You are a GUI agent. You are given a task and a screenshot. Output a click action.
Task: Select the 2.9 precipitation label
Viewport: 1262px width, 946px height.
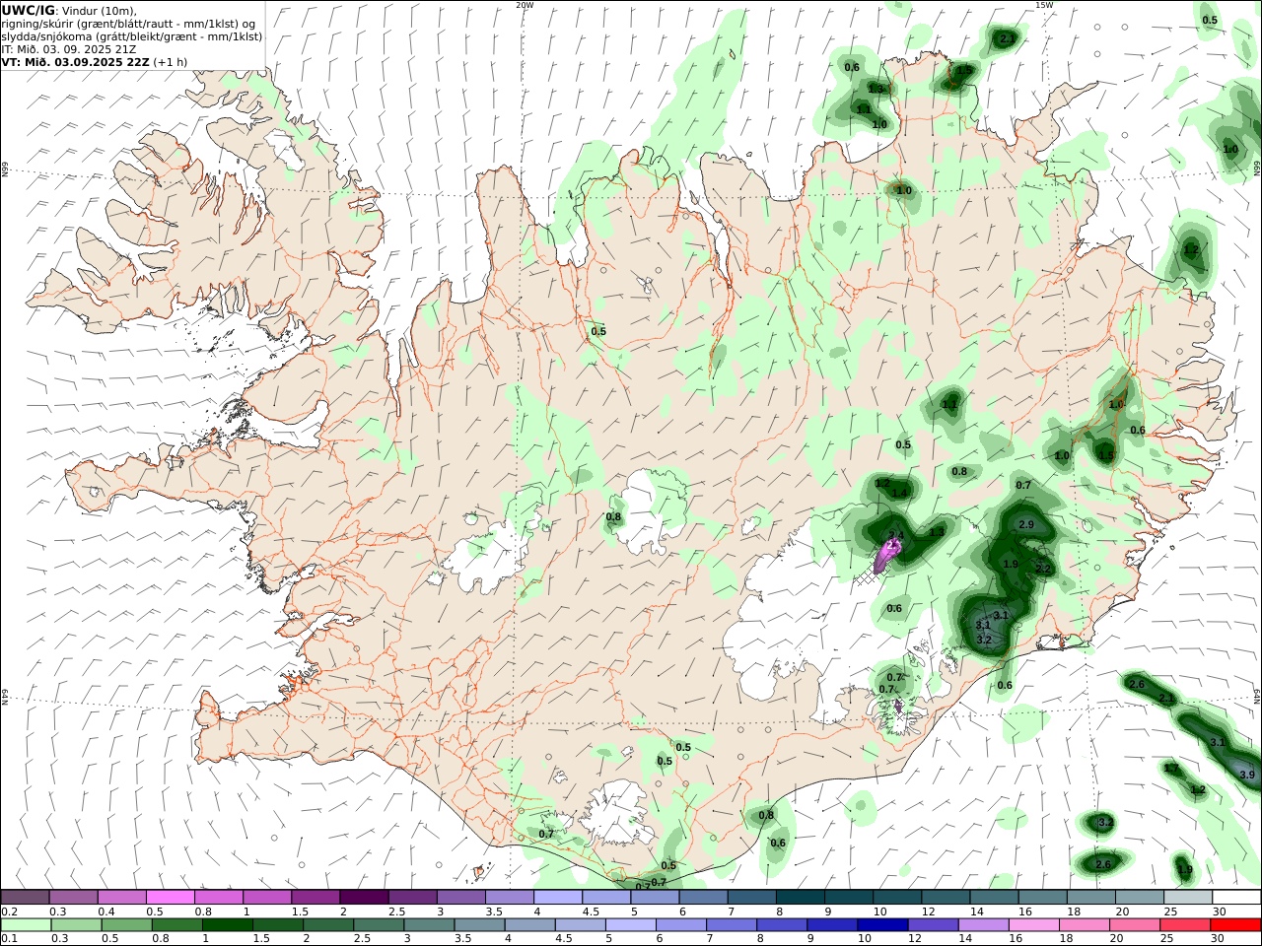pyautogui.click(x=1026, y=524)
